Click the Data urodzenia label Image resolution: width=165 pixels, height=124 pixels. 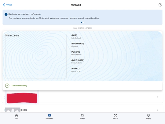coord(77,63)
